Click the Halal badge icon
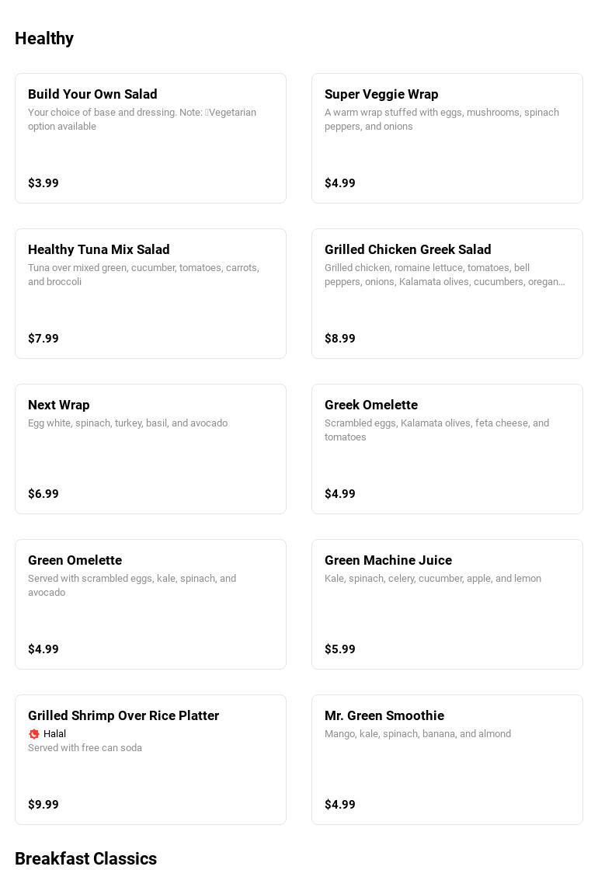Viewport: 598px width, 870px height. point(34,734)
